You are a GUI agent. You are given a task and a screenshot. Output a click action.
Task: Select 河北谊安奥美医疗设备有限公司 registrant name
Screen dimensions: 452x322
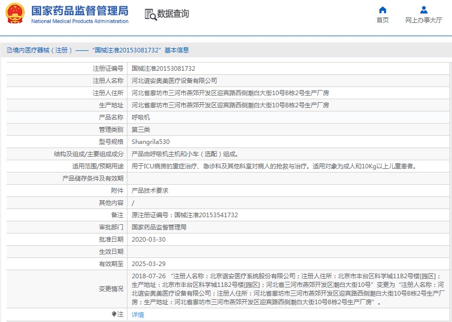click(x=174, y=81)
